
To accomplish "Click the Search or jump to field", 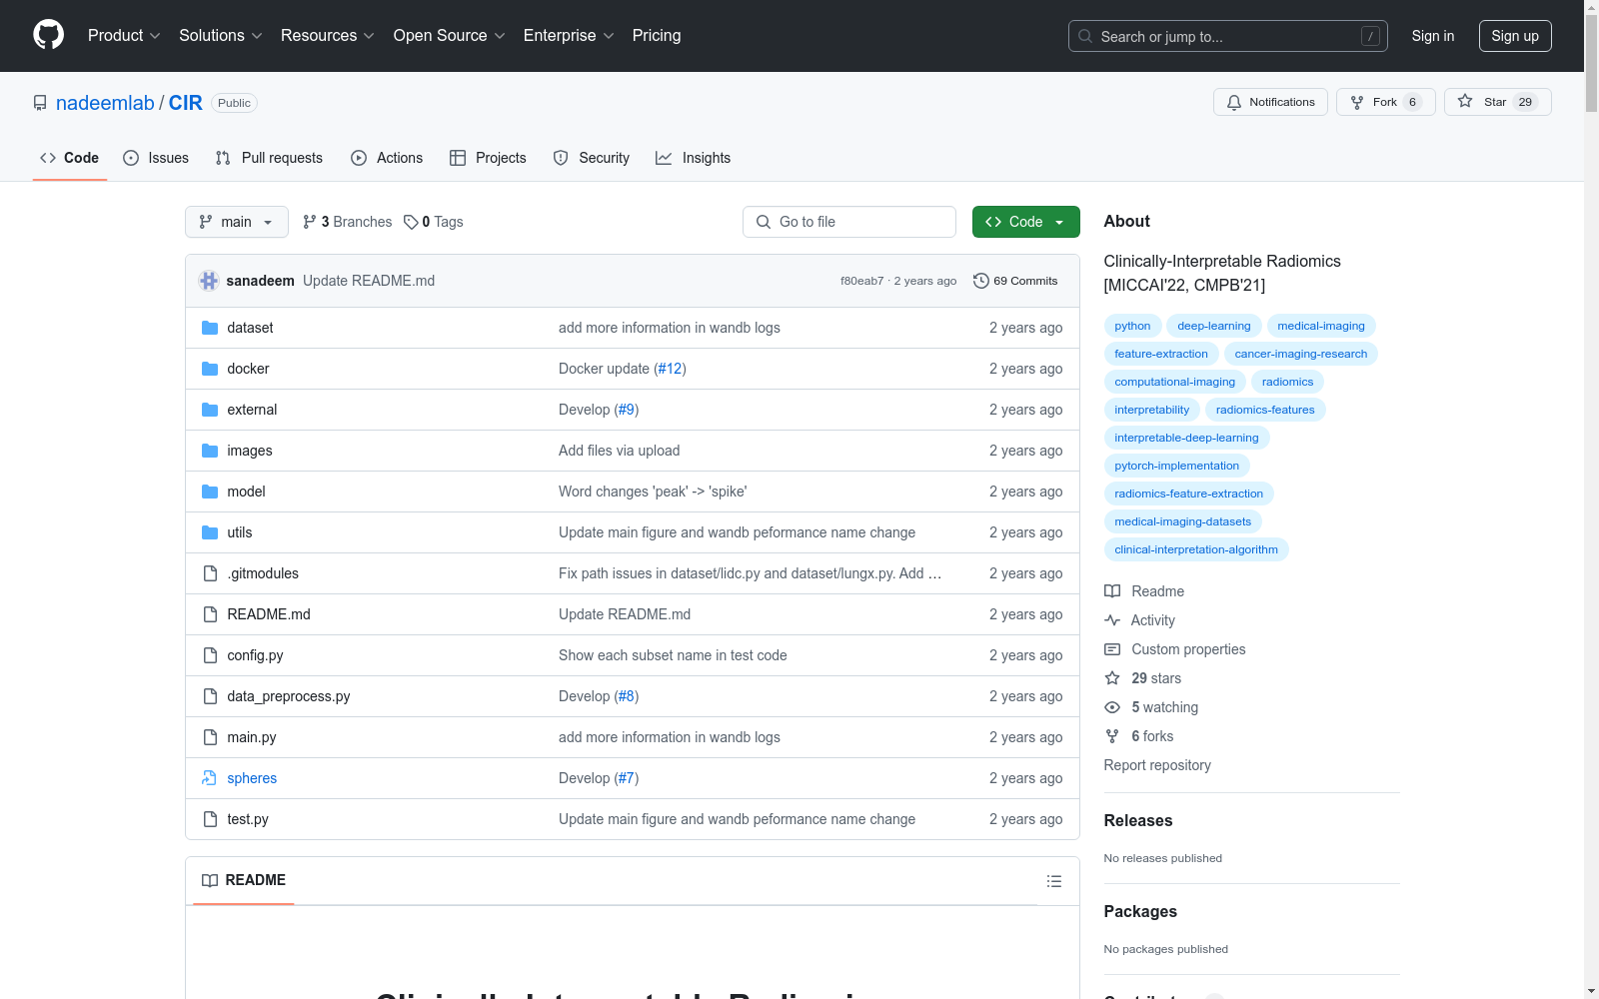I will [1228, 36].
